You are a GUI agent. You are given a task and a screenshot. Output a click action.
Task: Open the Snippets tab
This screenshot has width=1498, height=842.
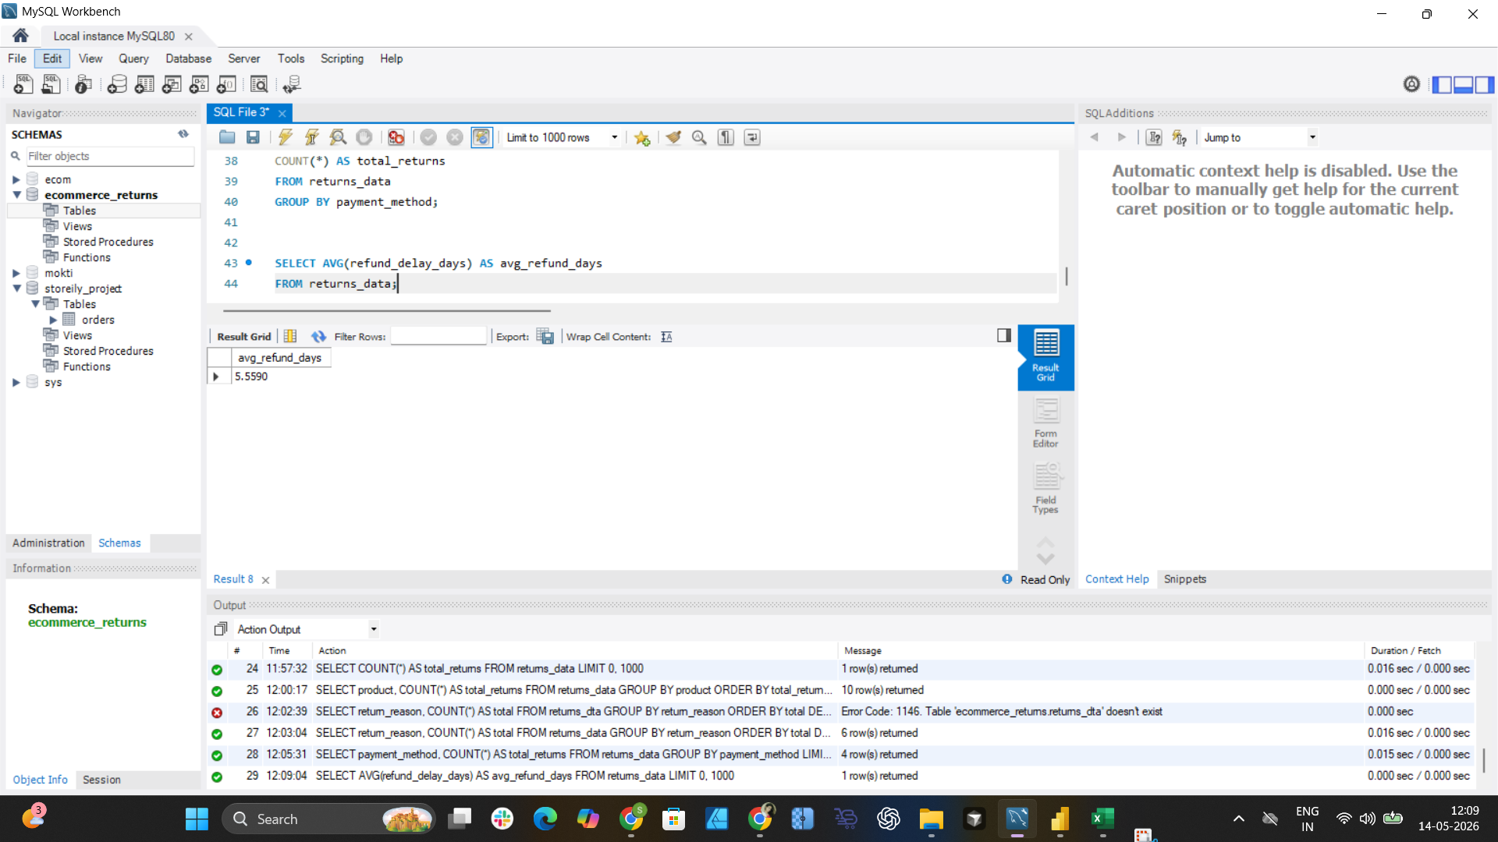[x=1184, y=579]
